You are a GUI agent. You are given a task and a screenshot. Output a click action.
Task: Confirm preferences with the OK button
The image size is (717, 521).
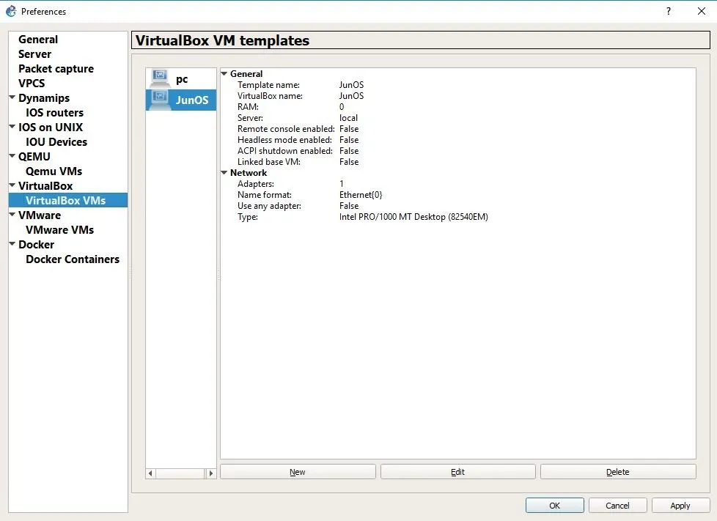click(555, 506)
